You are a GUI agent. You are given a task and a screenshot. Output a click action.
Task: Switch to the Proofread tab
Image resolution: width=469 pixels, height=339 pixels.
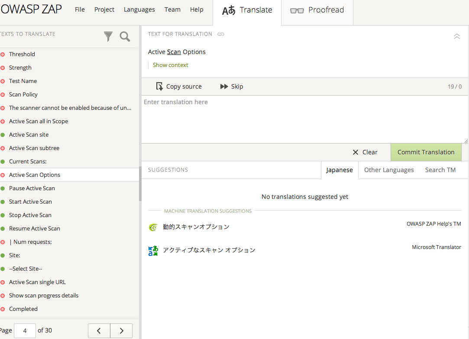point(317,10)
